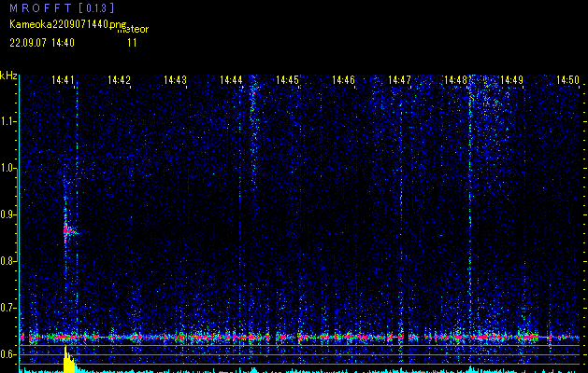Click the meteor count value 11
The height and width of the screenshot is (373, 588).
pos(132,43)
